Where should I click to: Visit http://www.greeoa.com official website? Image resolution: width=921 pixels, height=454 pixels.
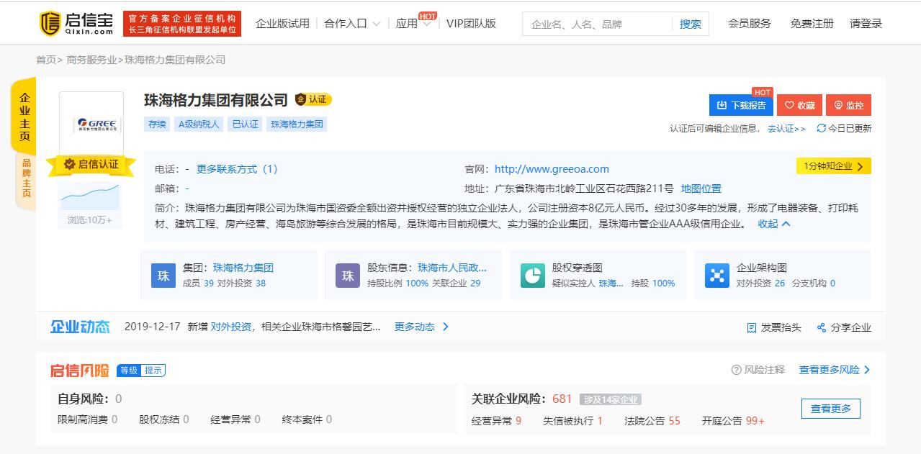tap(552, 169)
